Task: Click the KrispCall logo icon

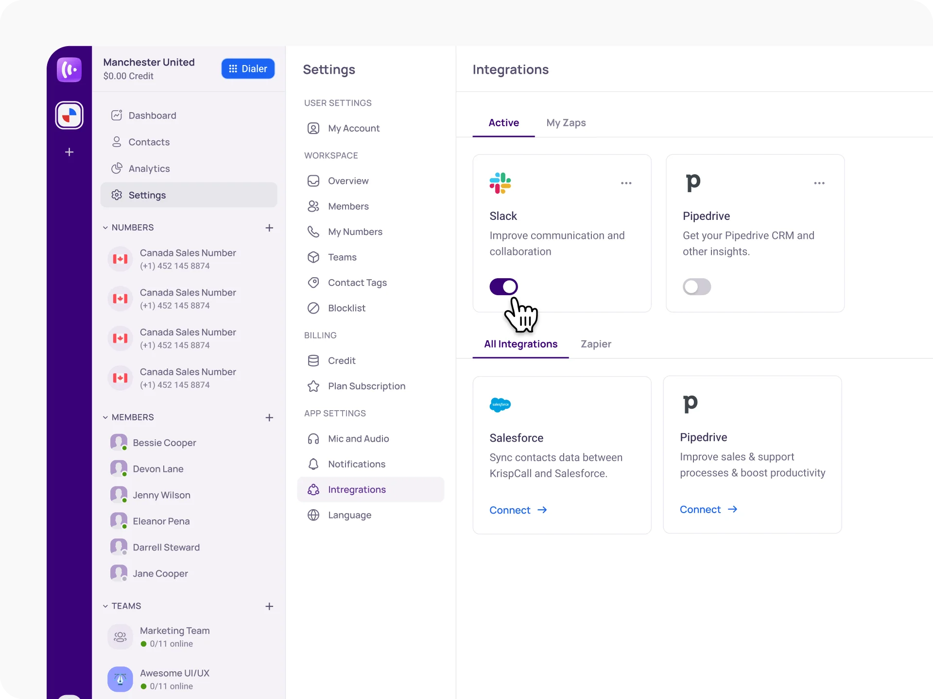Action: coord(69,69)
